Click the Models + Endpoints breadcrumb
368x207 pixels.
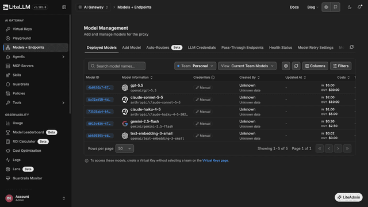(x=134, y=7)
